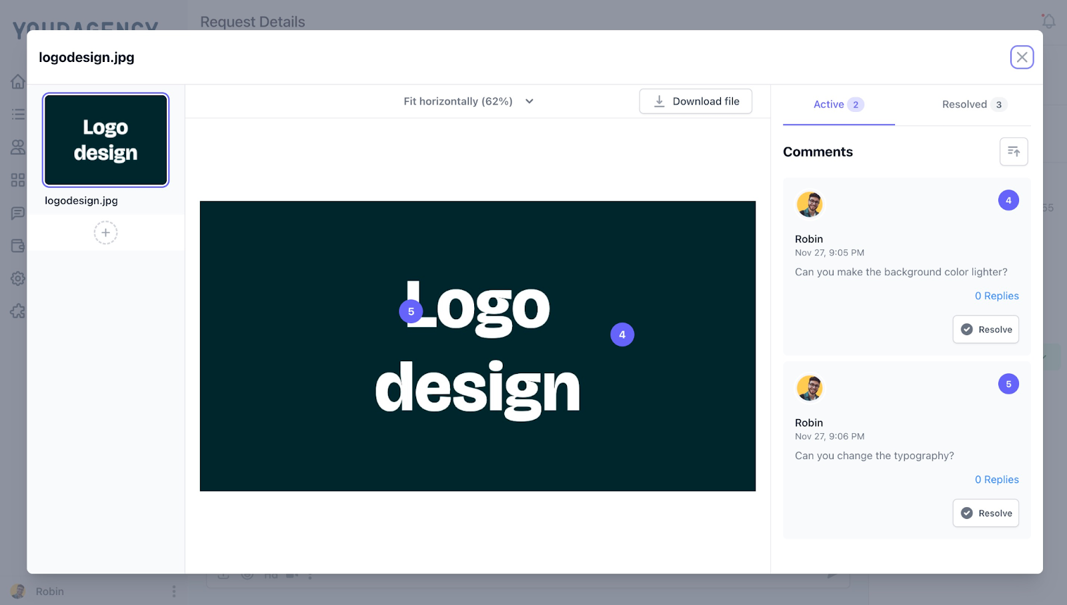
Task: Resolve the background color comment
Action: (986, 329)
